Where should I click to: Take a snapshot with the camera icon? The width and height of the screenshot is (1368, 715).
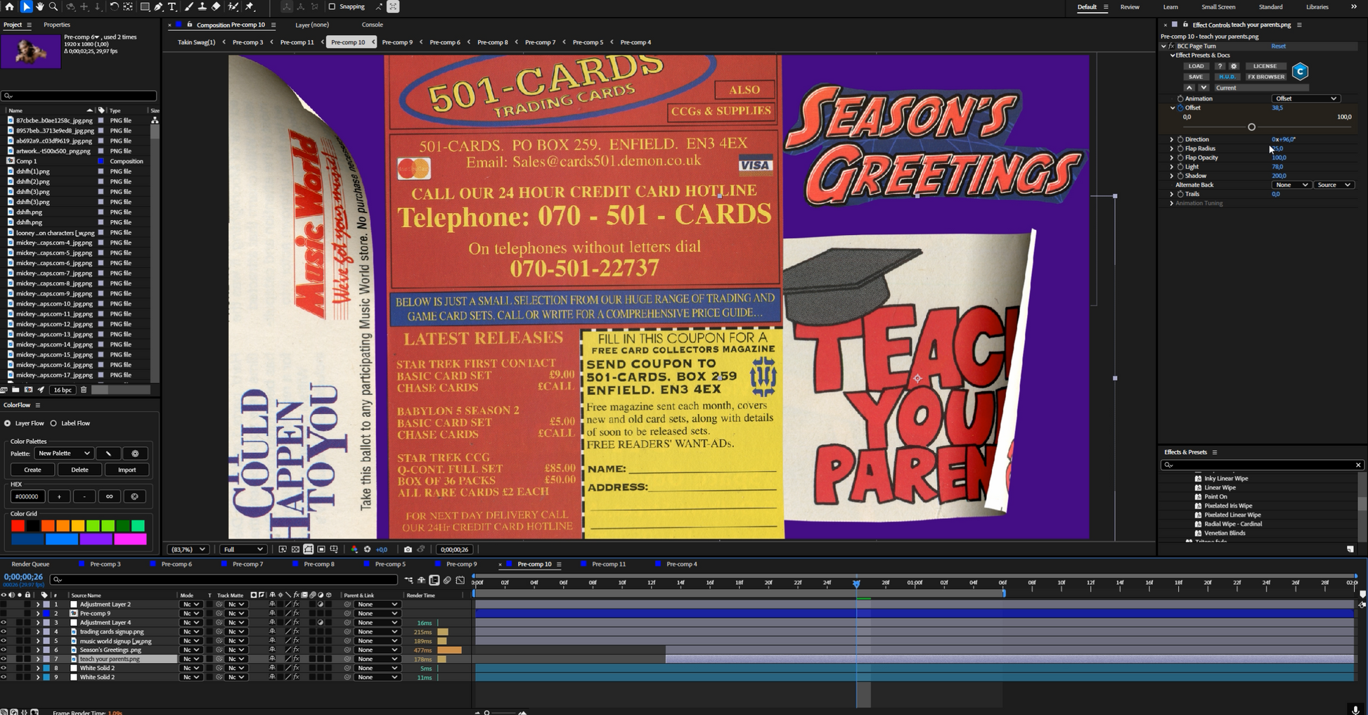[x=408, y=549]
